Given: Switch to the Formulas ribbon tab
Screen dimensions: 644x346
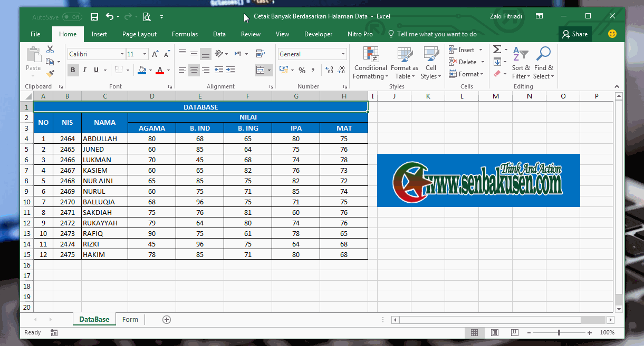Looking at the screenshot, I should [x=185, y=34].
